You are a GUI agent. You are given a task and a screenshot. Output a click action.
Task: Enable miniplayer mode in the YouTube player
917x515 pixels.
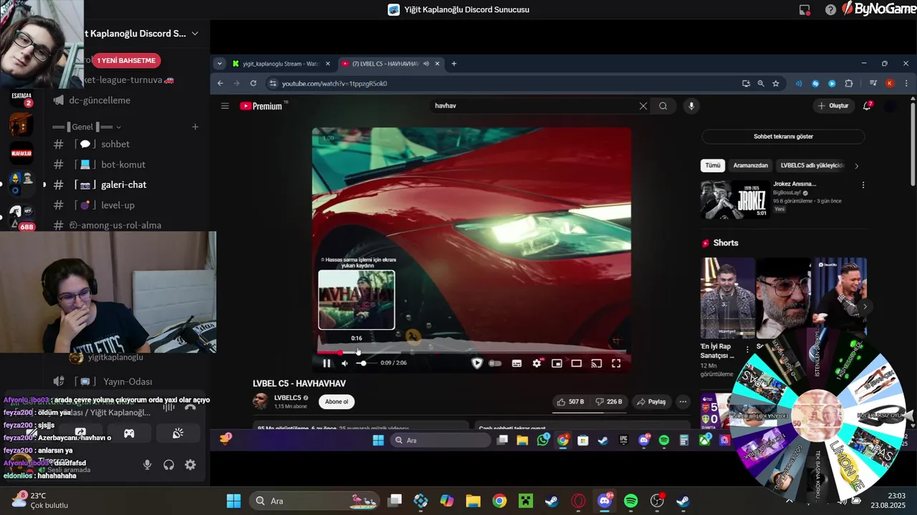(557, 363)
